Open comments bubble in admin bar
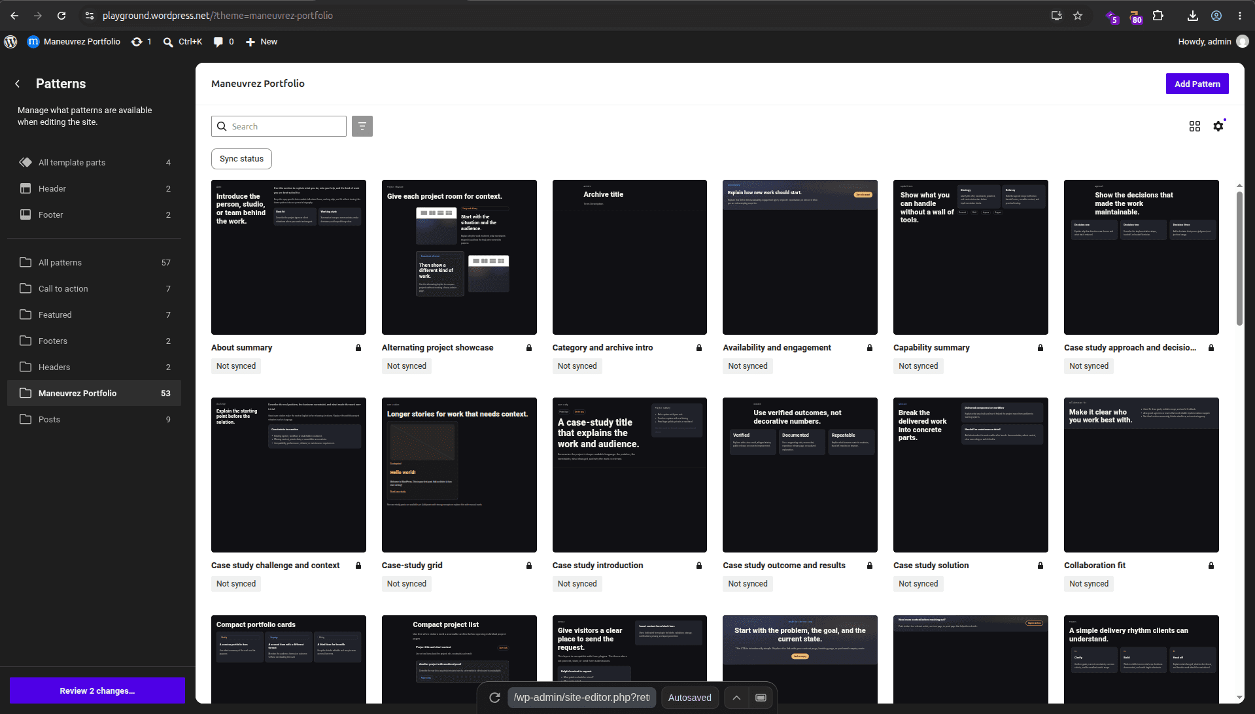 coord(224,42)
